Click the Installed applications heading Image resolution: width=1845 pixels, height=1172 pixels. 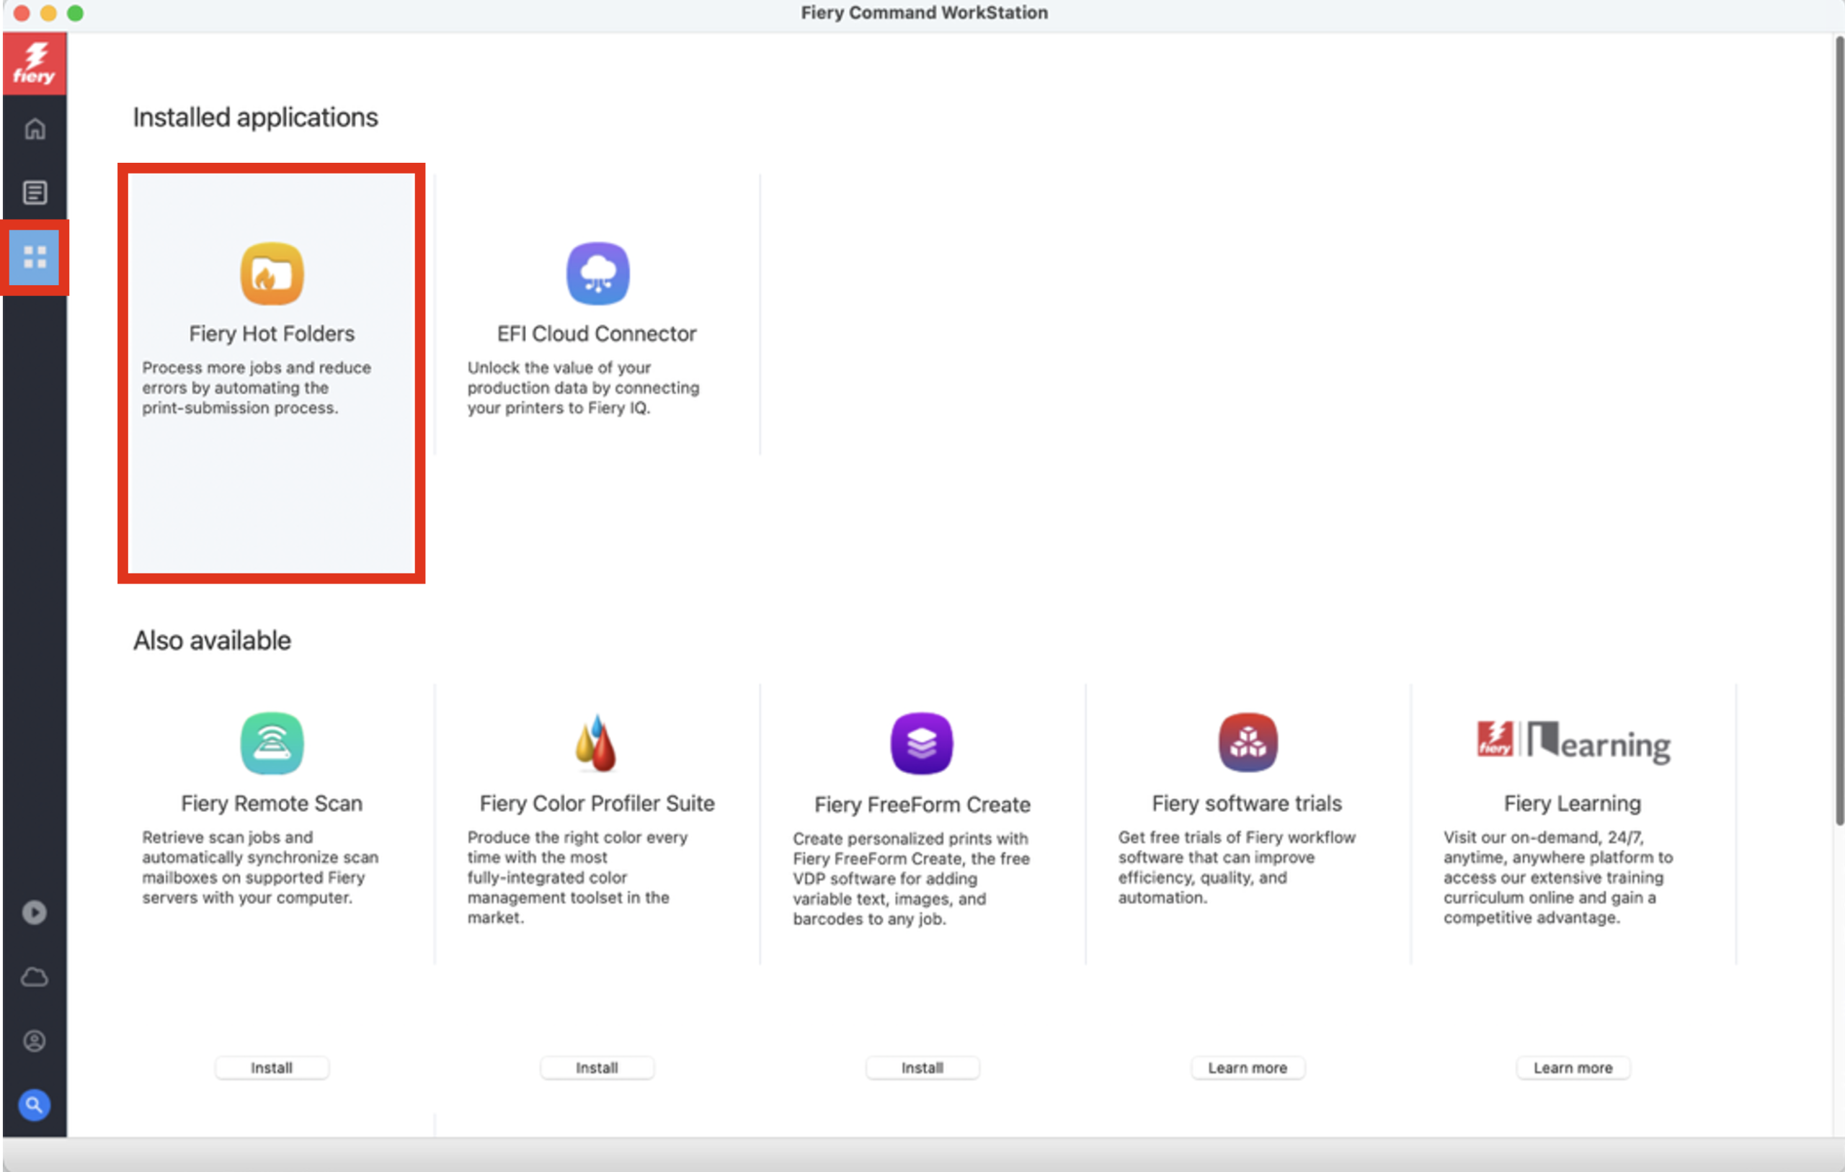(255, 117)
